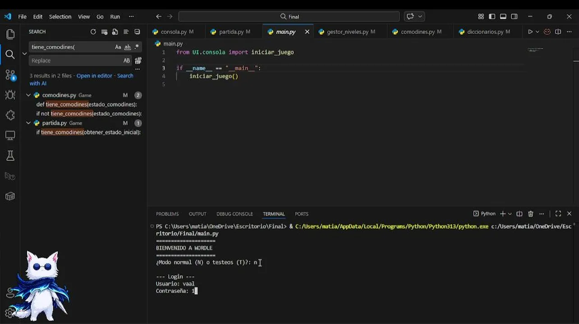
Task: Toggle Preserve Case in Replace field
Action: [127, 61]
